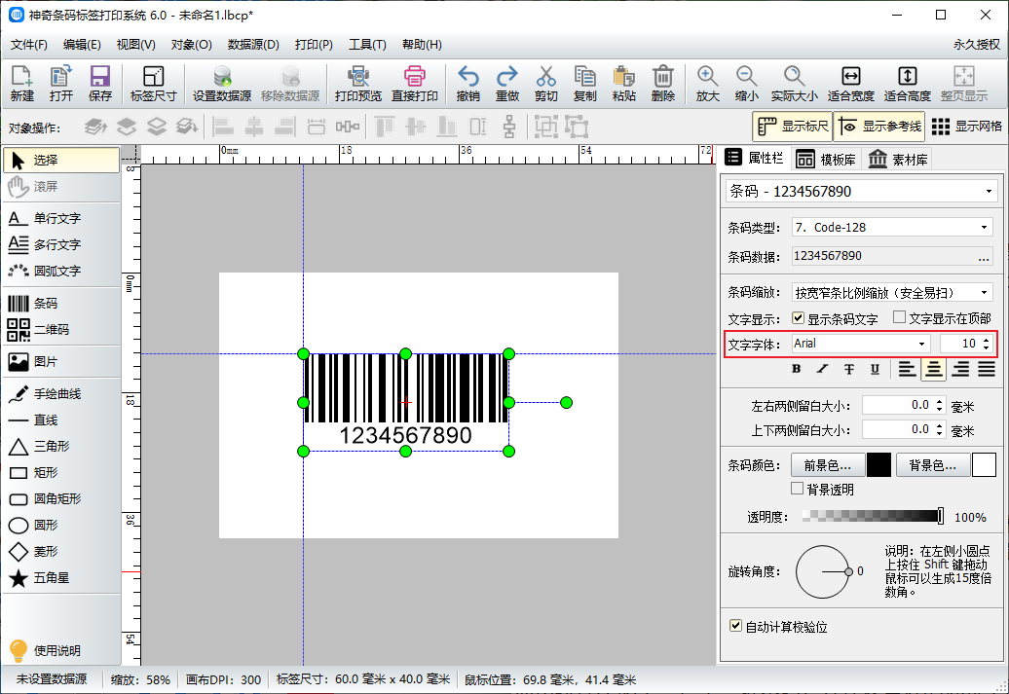Screen dimensions: 1009x694
Task: Click the 实际大小 actual size icon
Action: pos(794,84)
